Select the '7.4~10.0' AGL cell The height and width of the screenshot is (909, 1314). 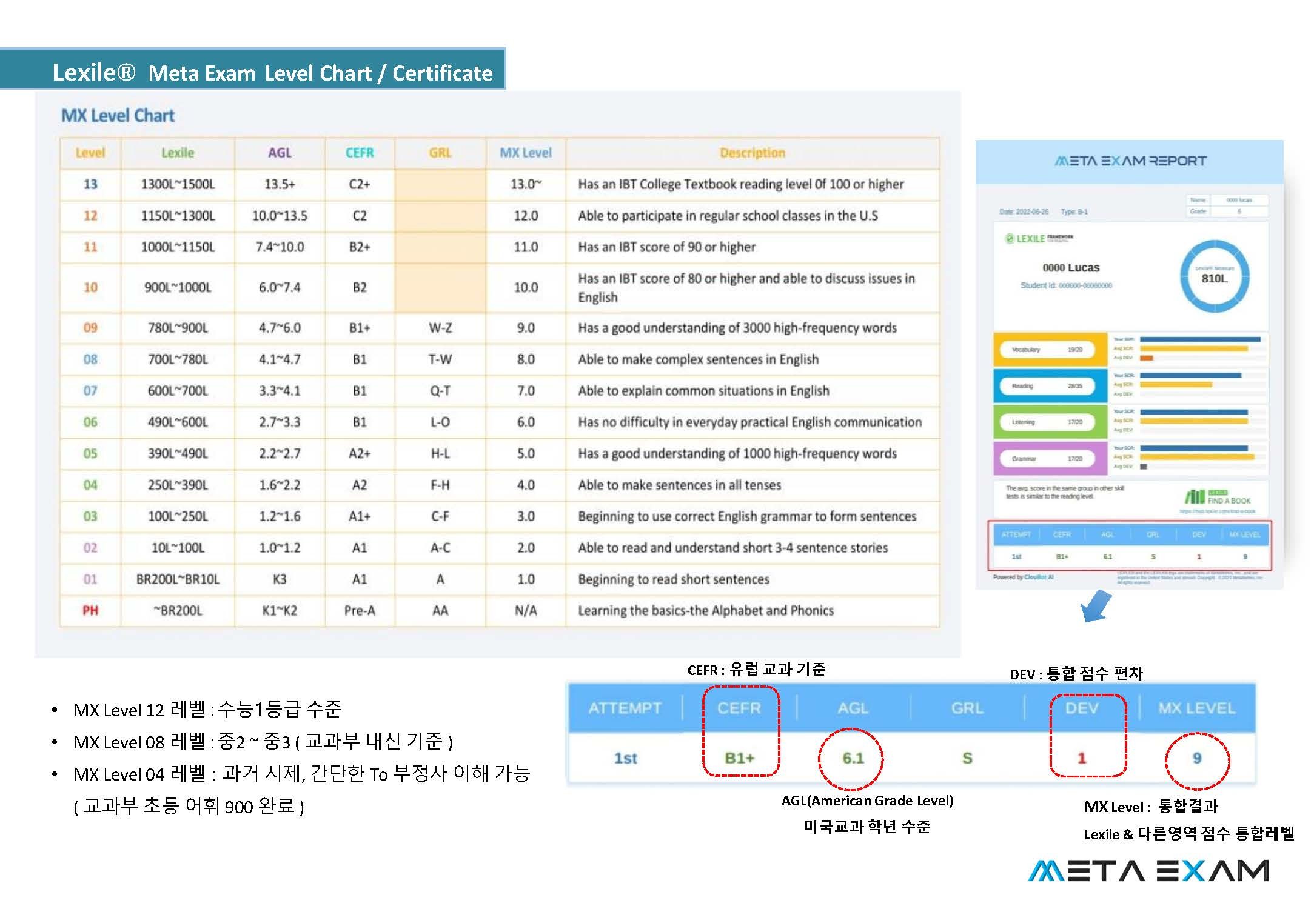click(x=280, y=247)
